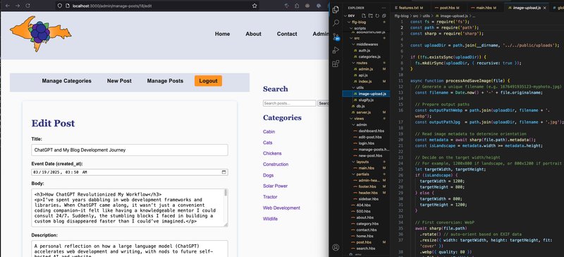Go to Manage Posts
564x257 pixels.
click(x=165, y=80)
